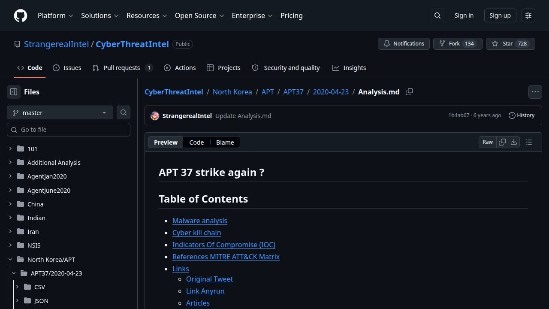Expand the 101 folder chevron
Screen dimensions: 549x309
click(10, 148)
